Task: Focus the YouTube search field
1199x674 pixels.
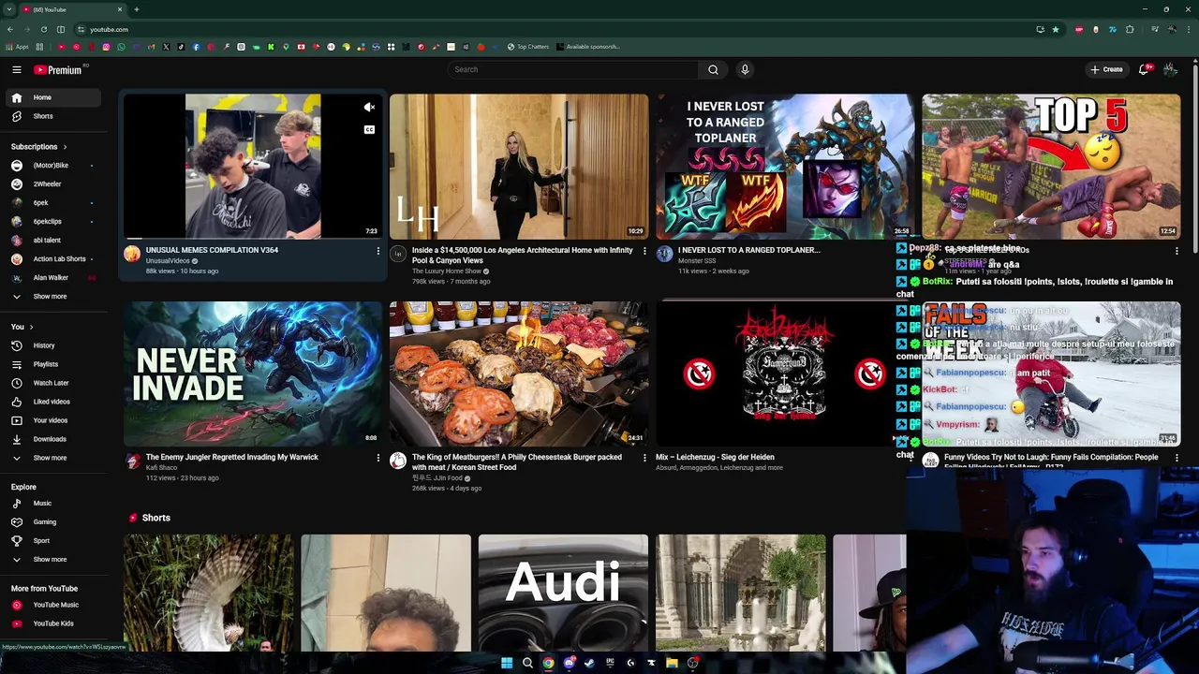Action: [x=572, y=69]
